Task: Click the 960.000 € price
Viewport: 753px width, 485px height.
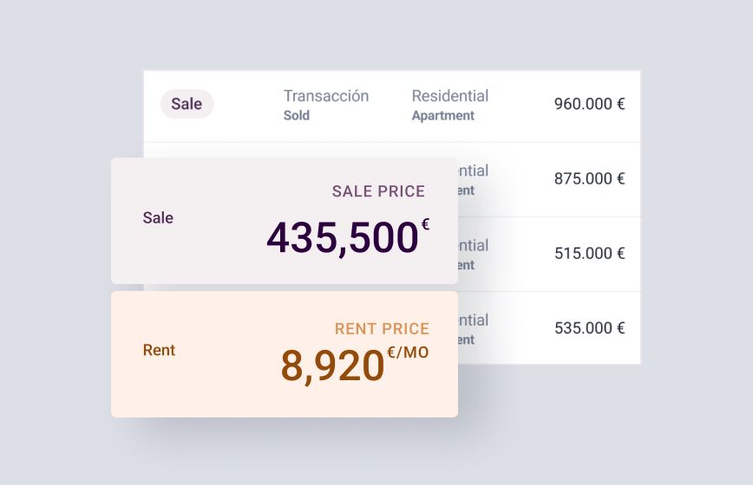Action: point(589,104)
